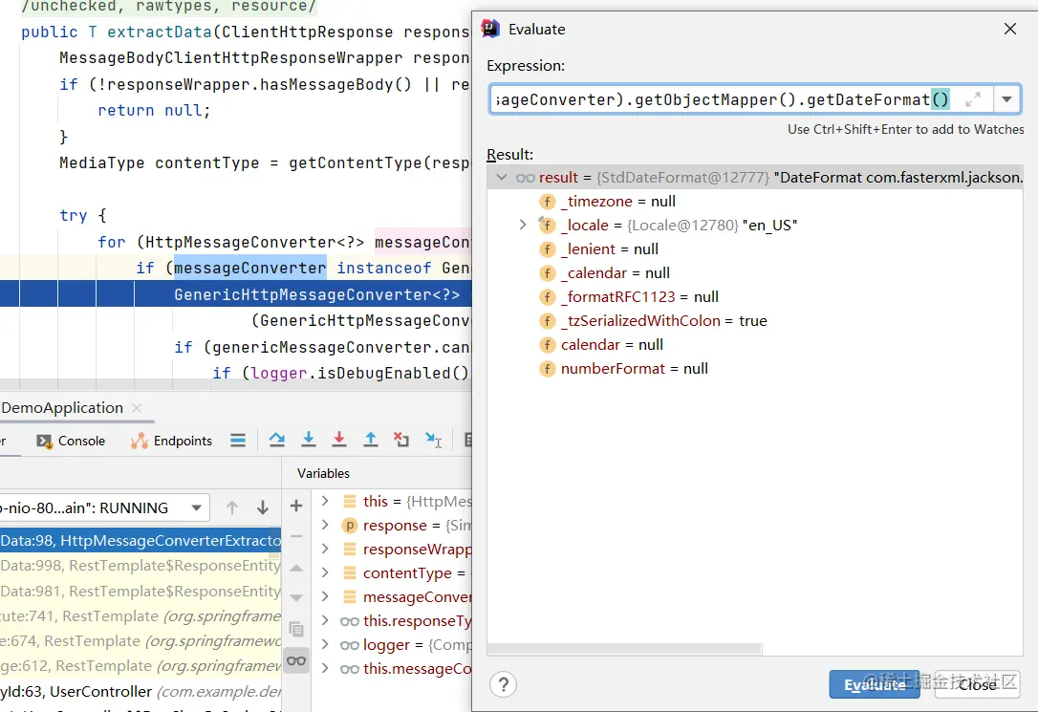This screenshot has width=1038, height=712.
Task: Select the extractData:98 stack frame
Action: (141, 541)
